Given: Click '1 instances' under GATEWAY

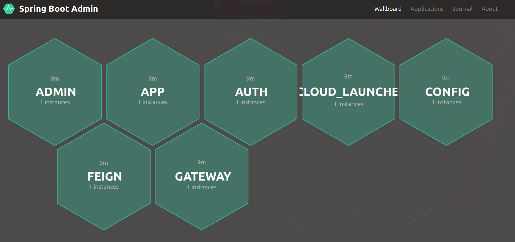Looking at the screenshot, I should 202,187.
